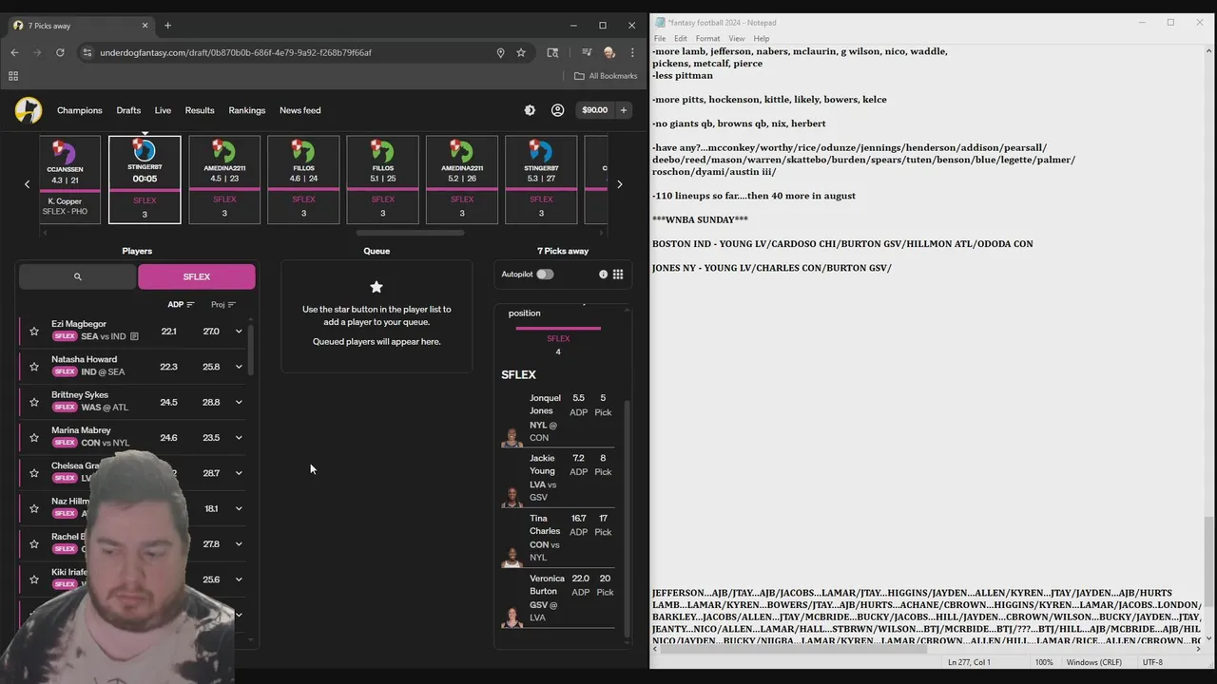
Task: Open Notepad's Edit menu
Action: [681, 39]
